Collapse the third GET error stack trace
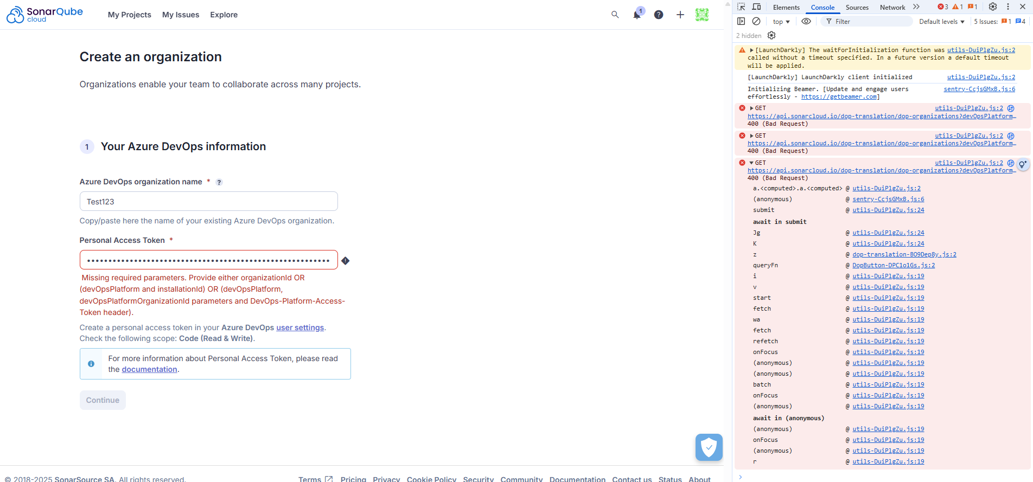 point(752,163)
